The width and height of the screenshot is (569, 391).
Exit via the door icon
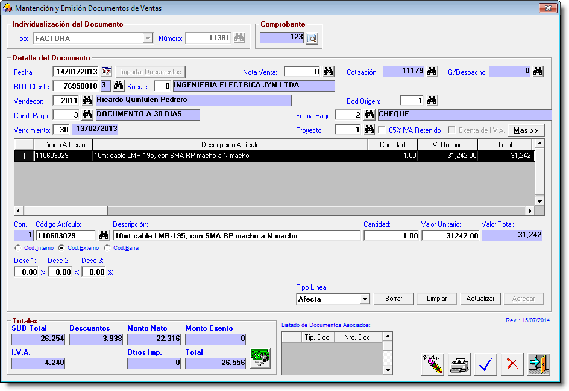point(539,364)
